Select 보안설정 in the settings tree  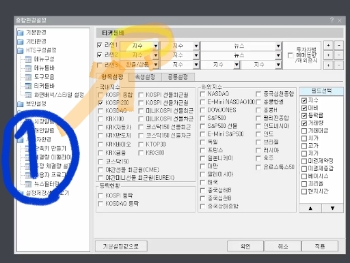[x=36, y=104]
